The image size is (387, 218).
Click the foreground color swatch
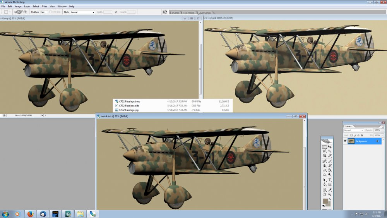(x=325, y=201)
